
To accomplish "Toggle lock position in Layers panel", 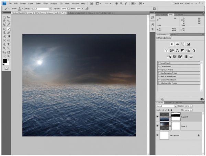I will [x=169, y=110].
